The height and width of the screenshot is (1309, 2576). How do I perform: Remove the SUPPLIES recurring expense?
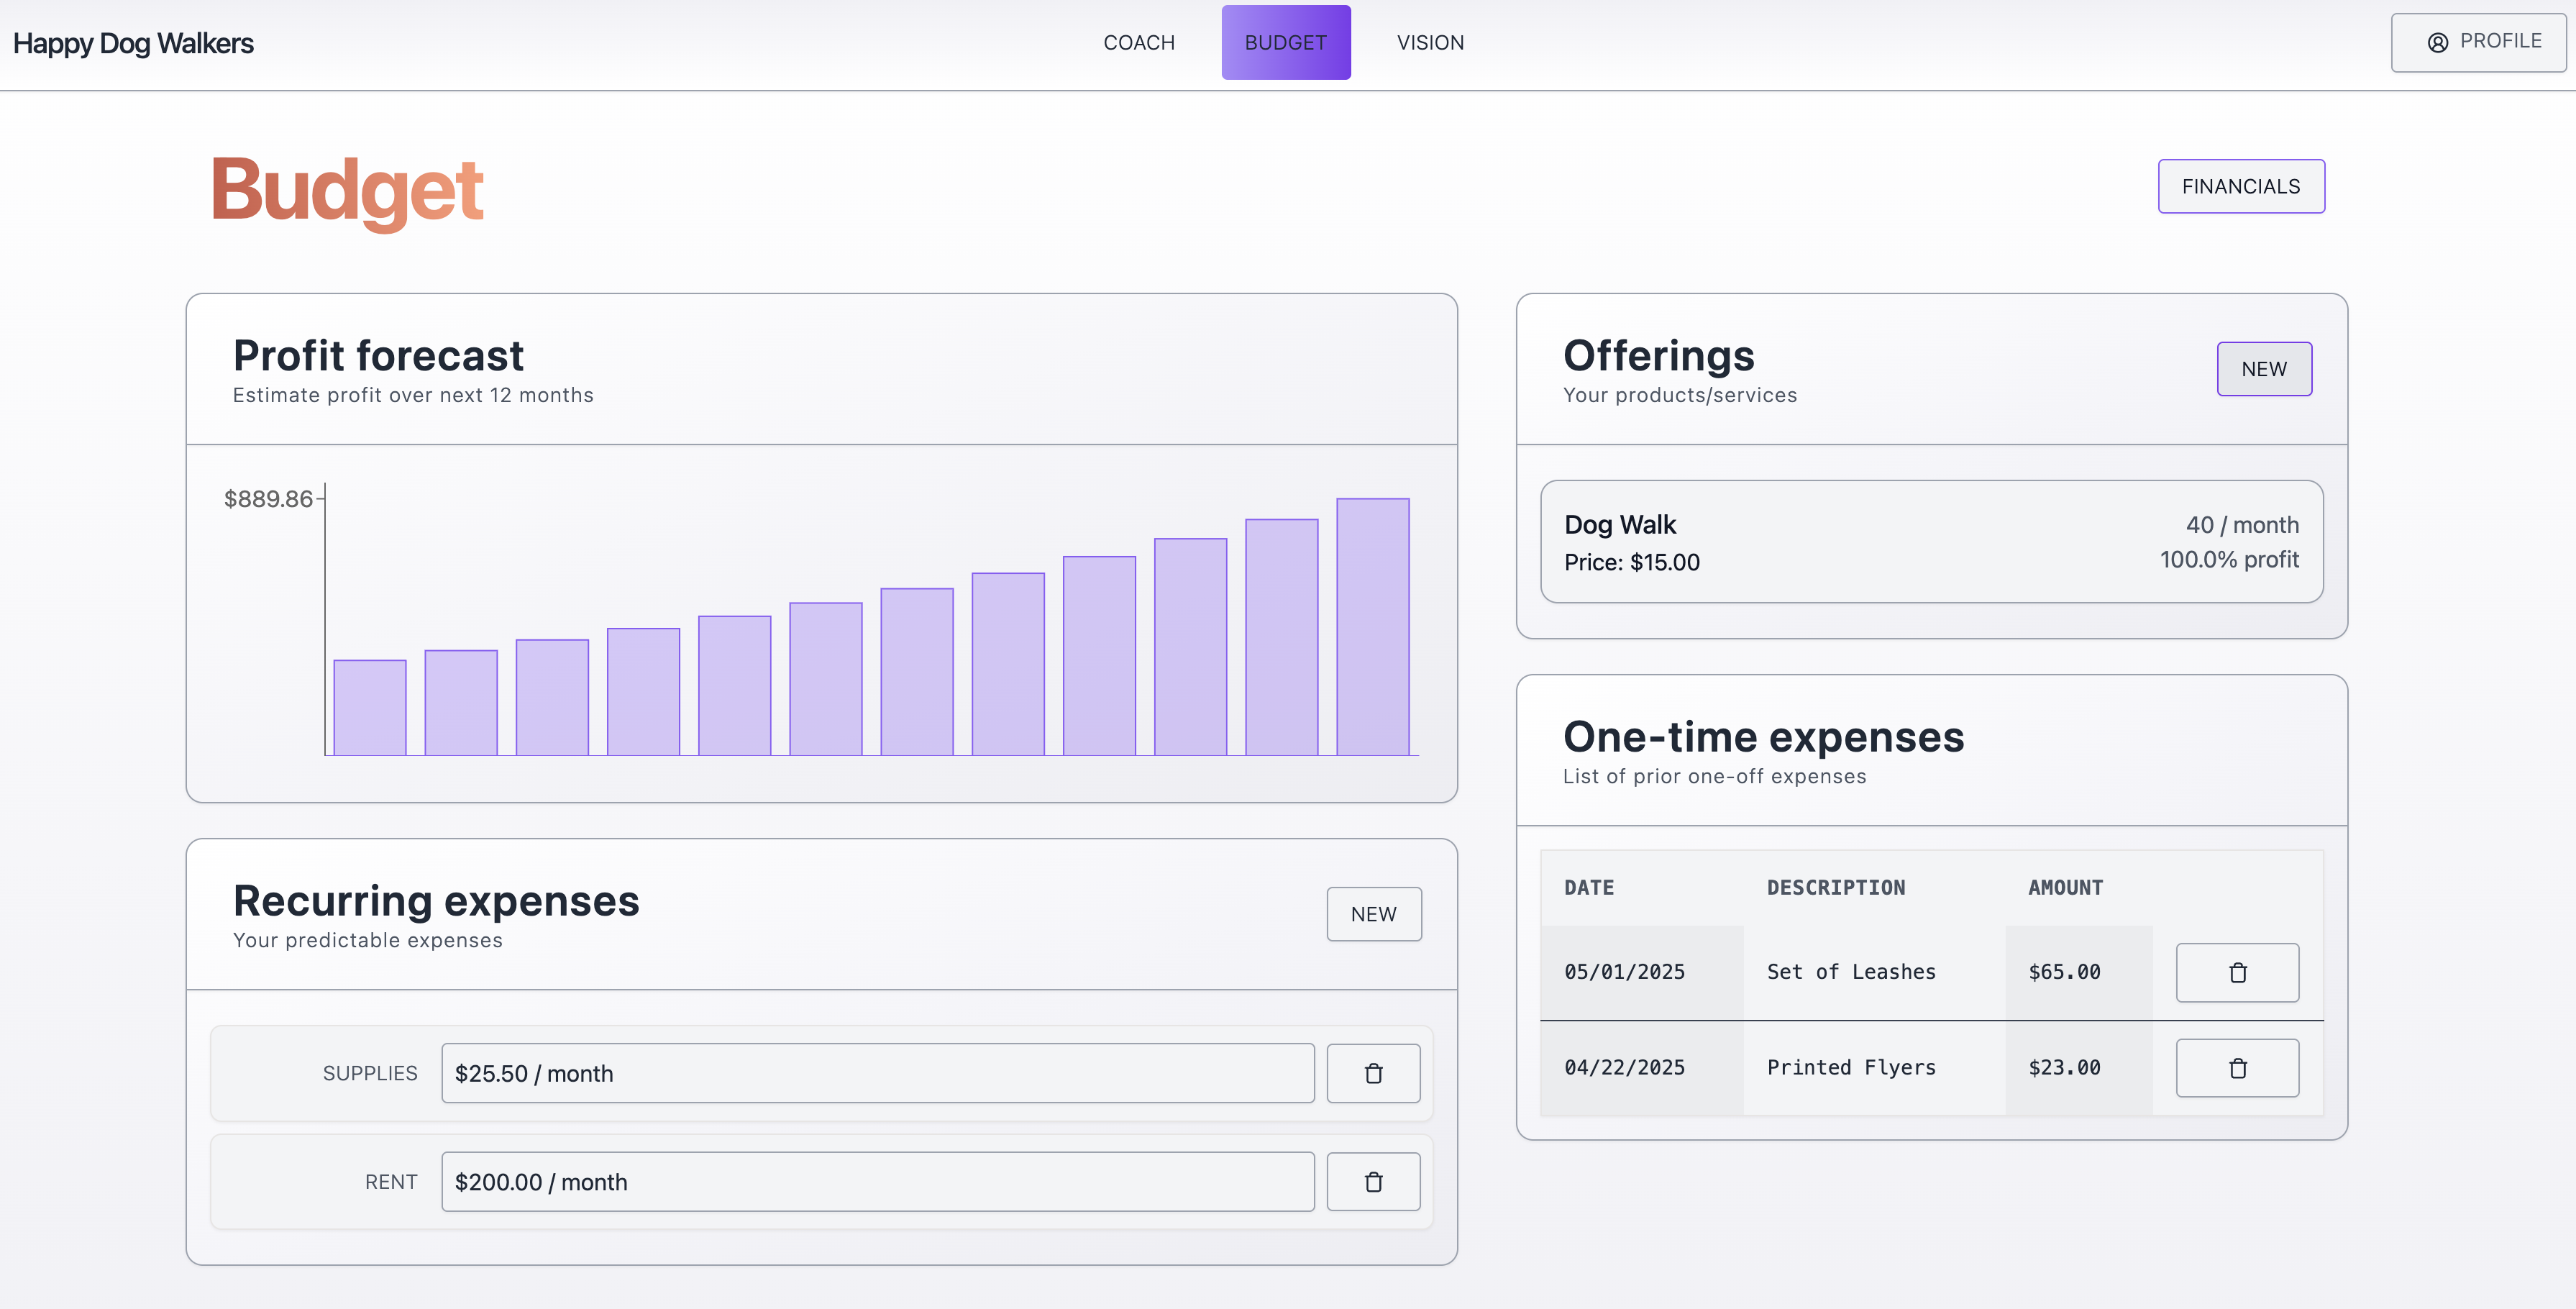click(x=1373, y=1073)
